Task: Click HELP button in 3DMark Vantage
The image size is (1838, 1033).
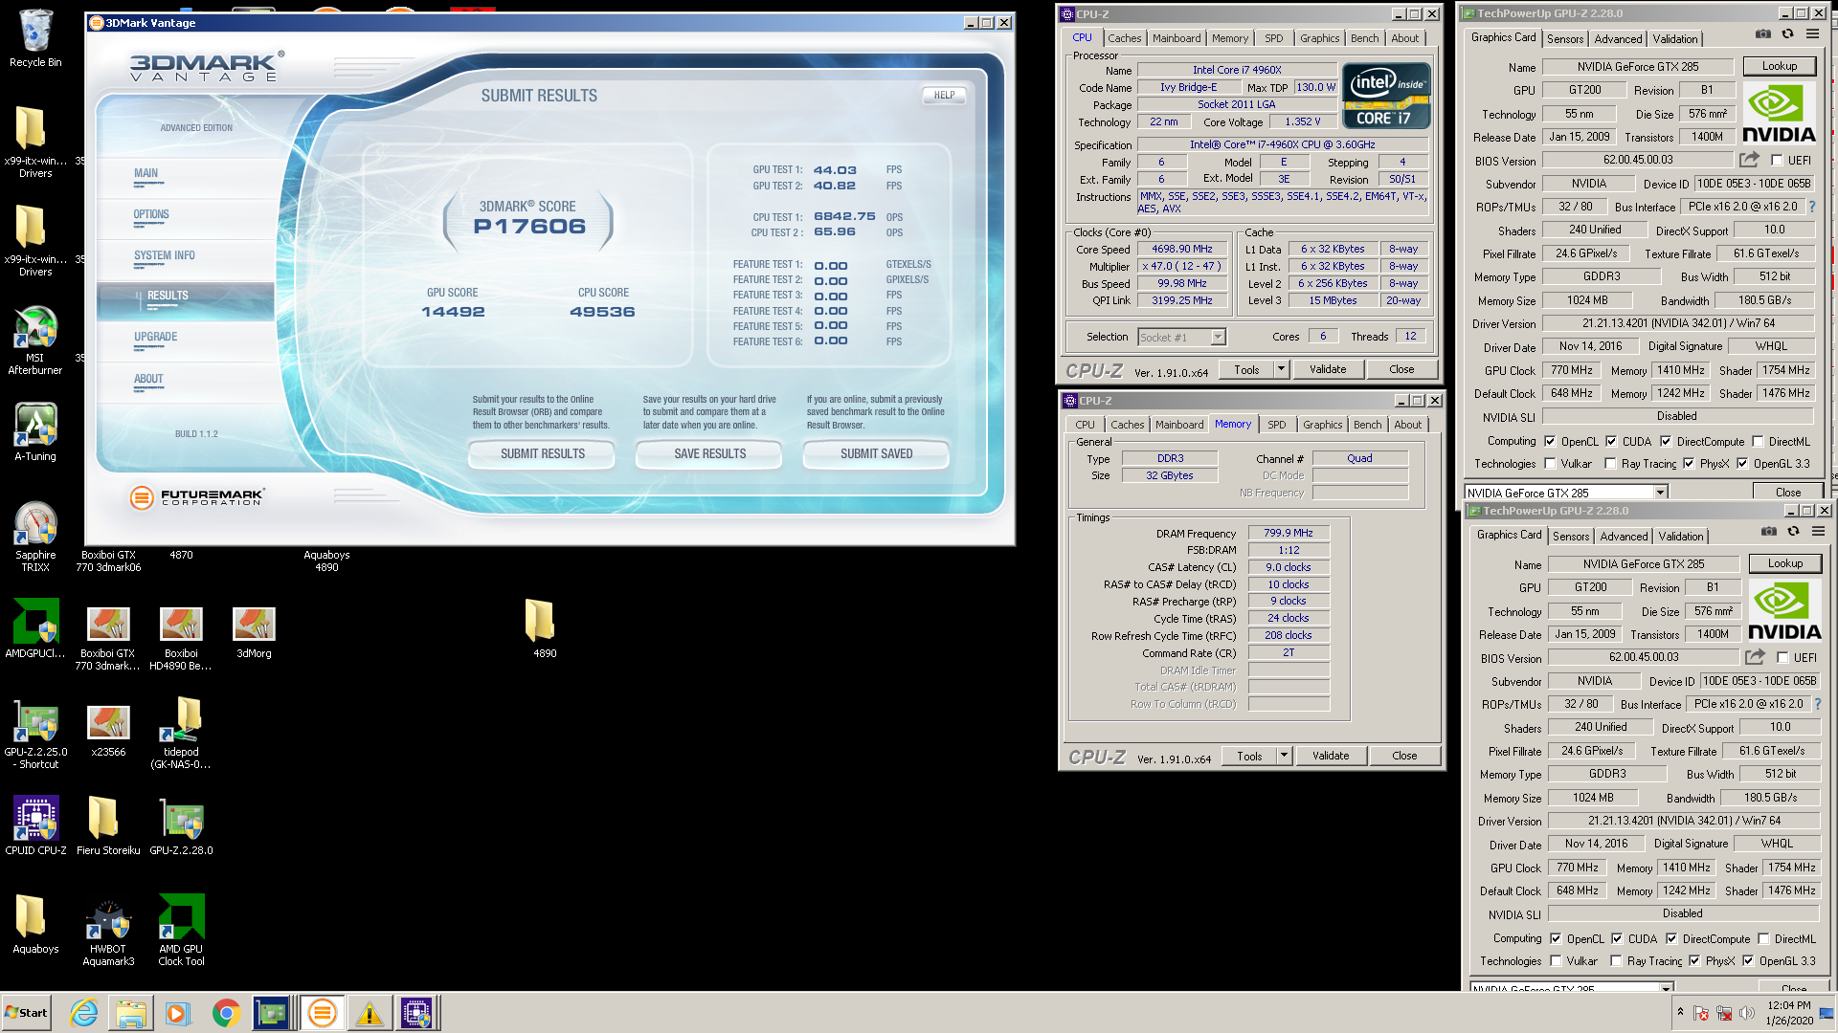Action: [x=944, y=95]
